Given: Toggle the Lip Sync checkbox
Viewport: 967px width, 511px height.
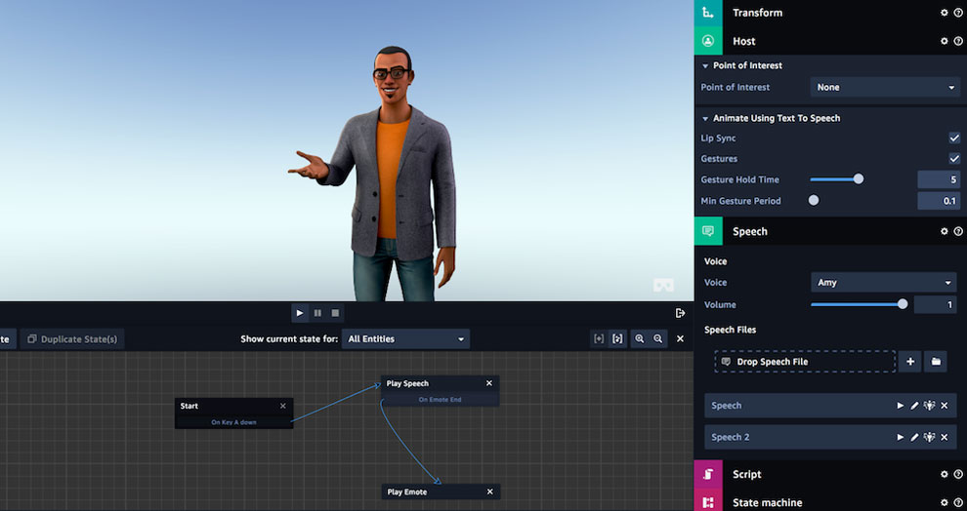Looking at the screenshot, I should (954, 138).
